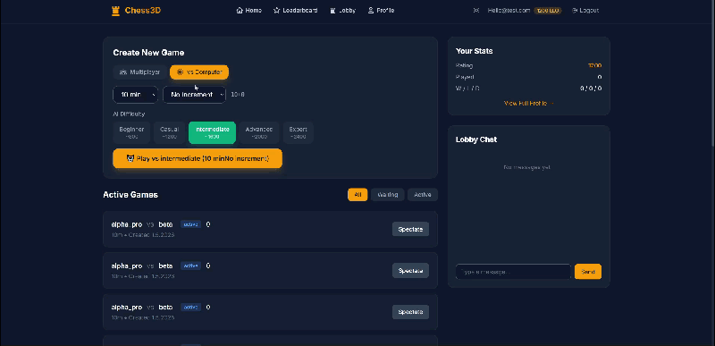The height and width of the screenshot is (346, 715).
Task: Open the 10 min time control dropdown
Action: tap(136, 95)
